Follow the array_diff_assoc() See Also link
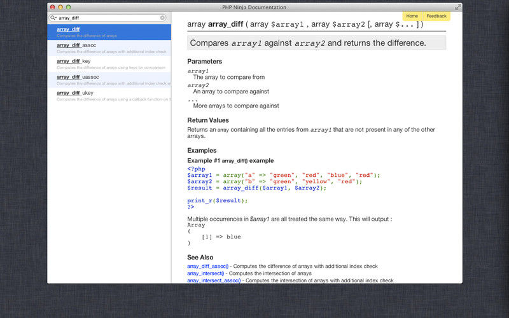 tap(208, 266)
